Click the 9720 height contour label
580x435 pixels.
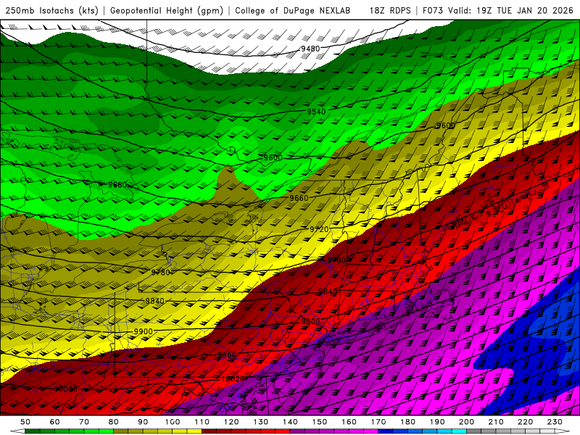click(x=319, y=229)
